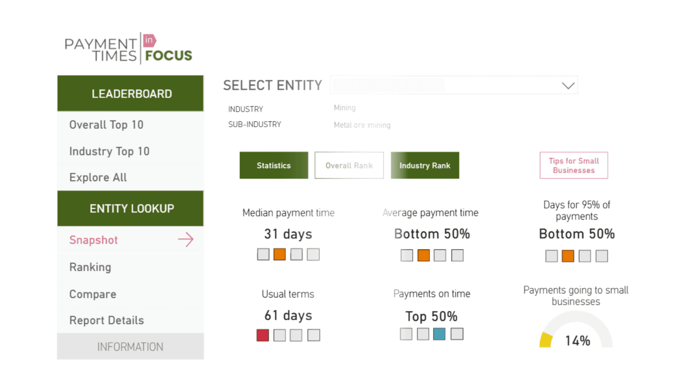The image size is (692, 389).
Task: Toggle the Overall Rank view
Action: pos(349,165)
